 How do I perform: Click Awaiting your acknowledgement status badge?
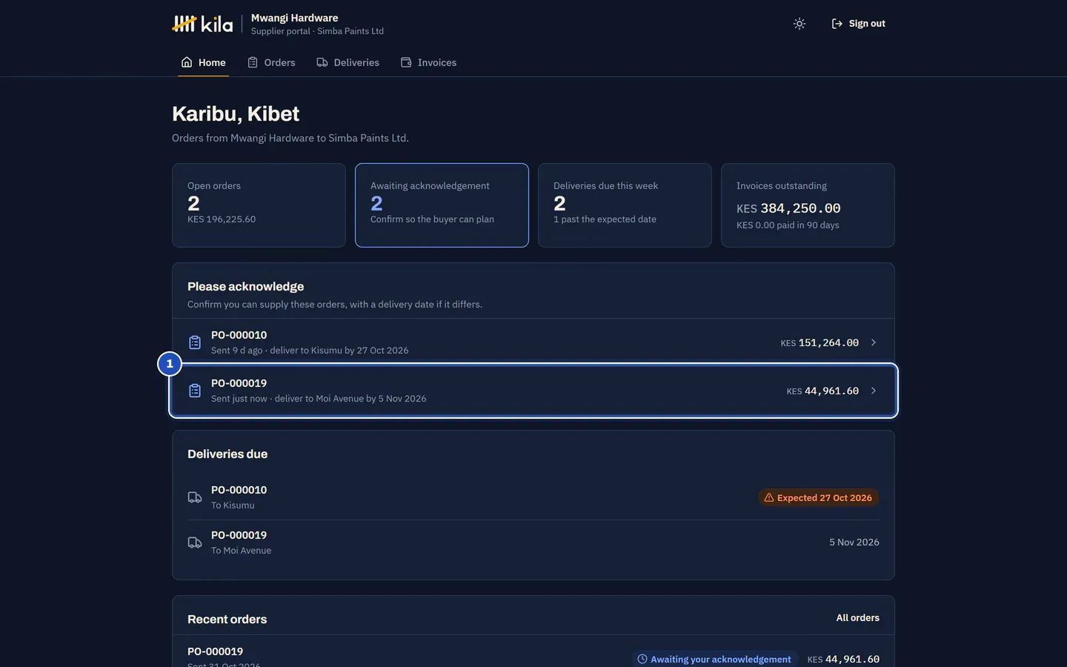coord(714,659)
